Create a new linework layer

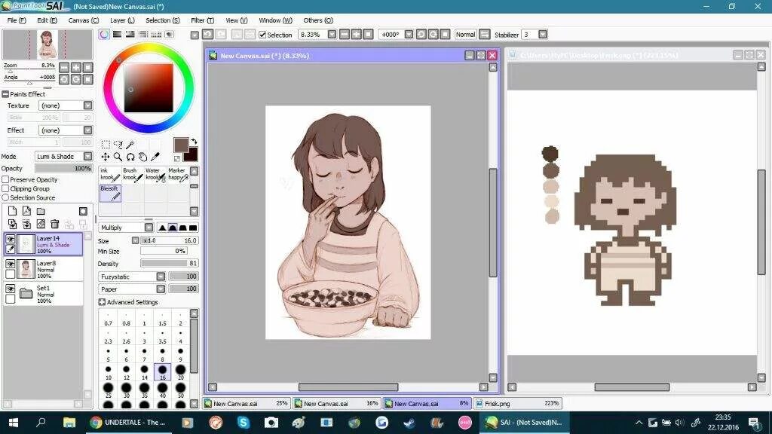26,211
